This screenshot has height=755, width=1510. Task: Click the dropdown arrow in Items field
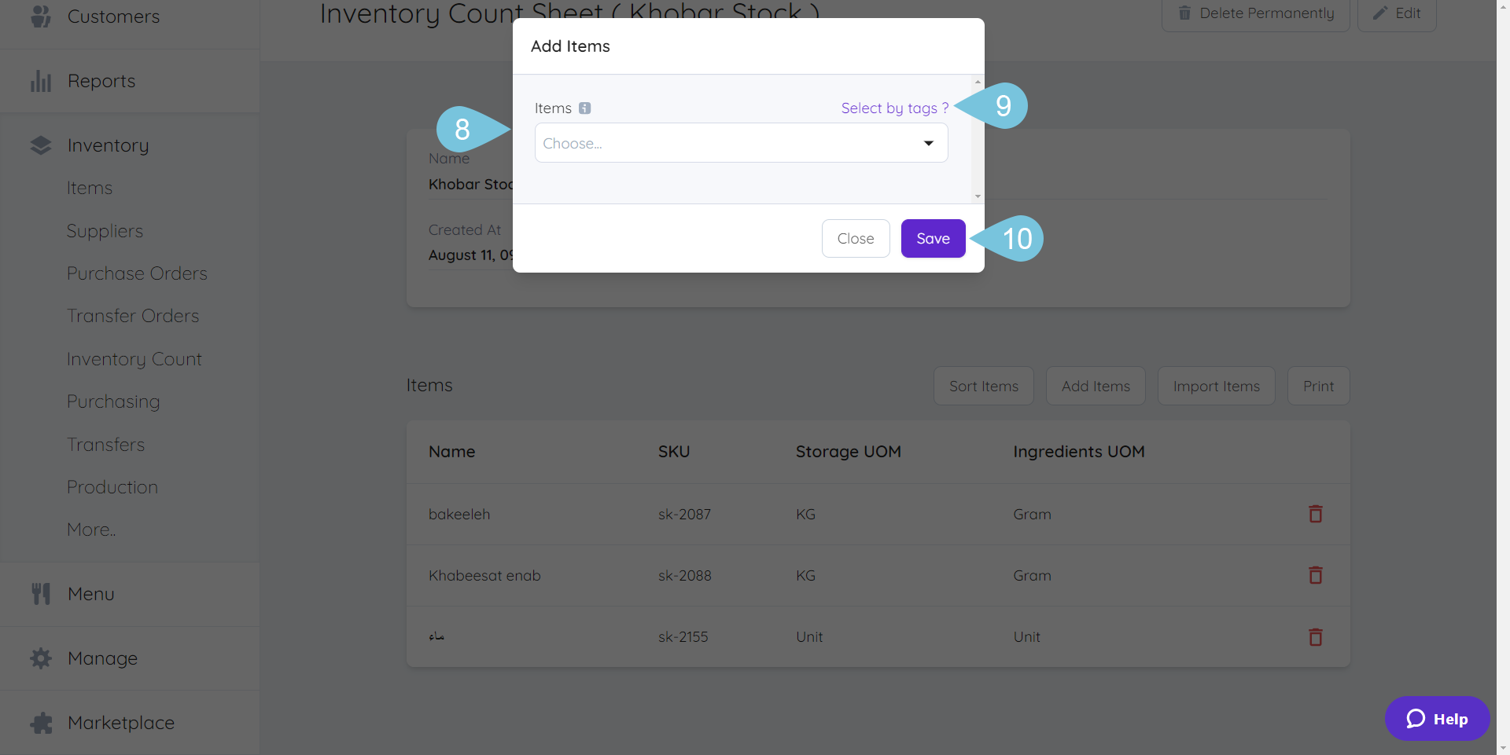[929, 143]
